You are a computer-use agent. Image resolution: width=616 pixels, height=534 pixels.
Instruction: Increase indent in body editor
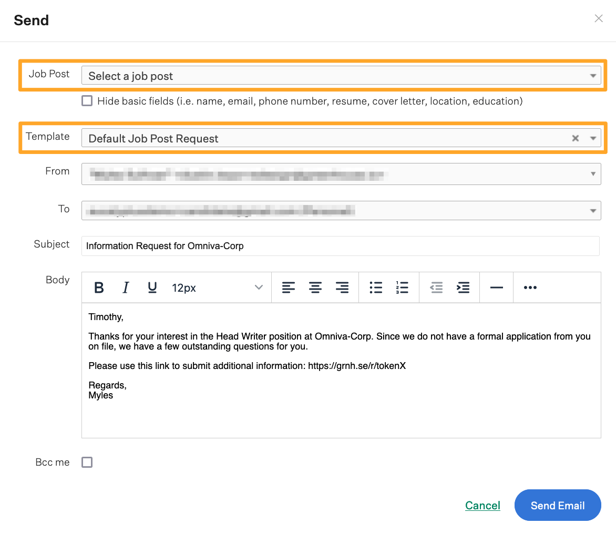click(463, 287)
